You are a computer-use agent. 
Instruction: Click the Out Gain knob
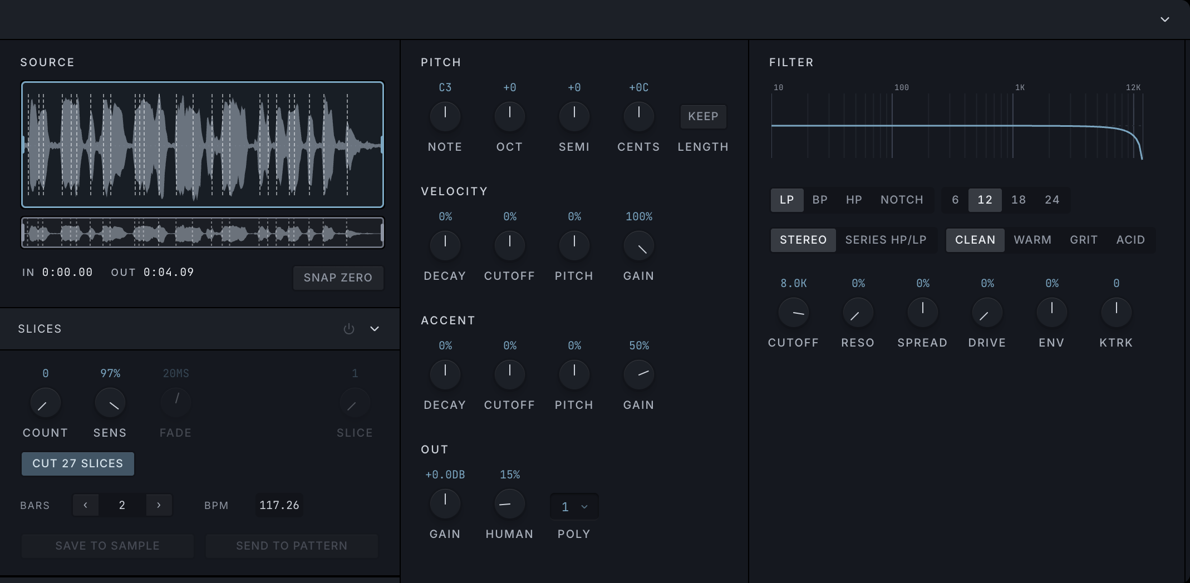click(445, 503)
